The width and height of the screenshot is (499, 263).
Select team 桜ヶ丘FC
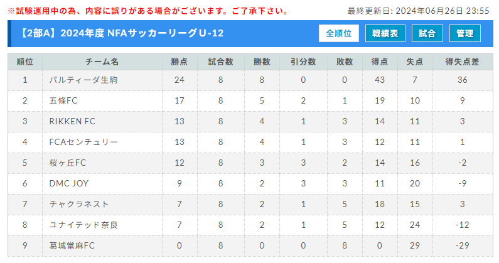click(67, 163)
